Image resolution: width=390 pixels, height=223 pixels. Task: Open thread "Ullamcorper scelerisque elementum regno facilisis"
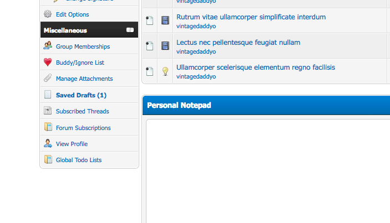pyautogui.click(x=256, y=68)
